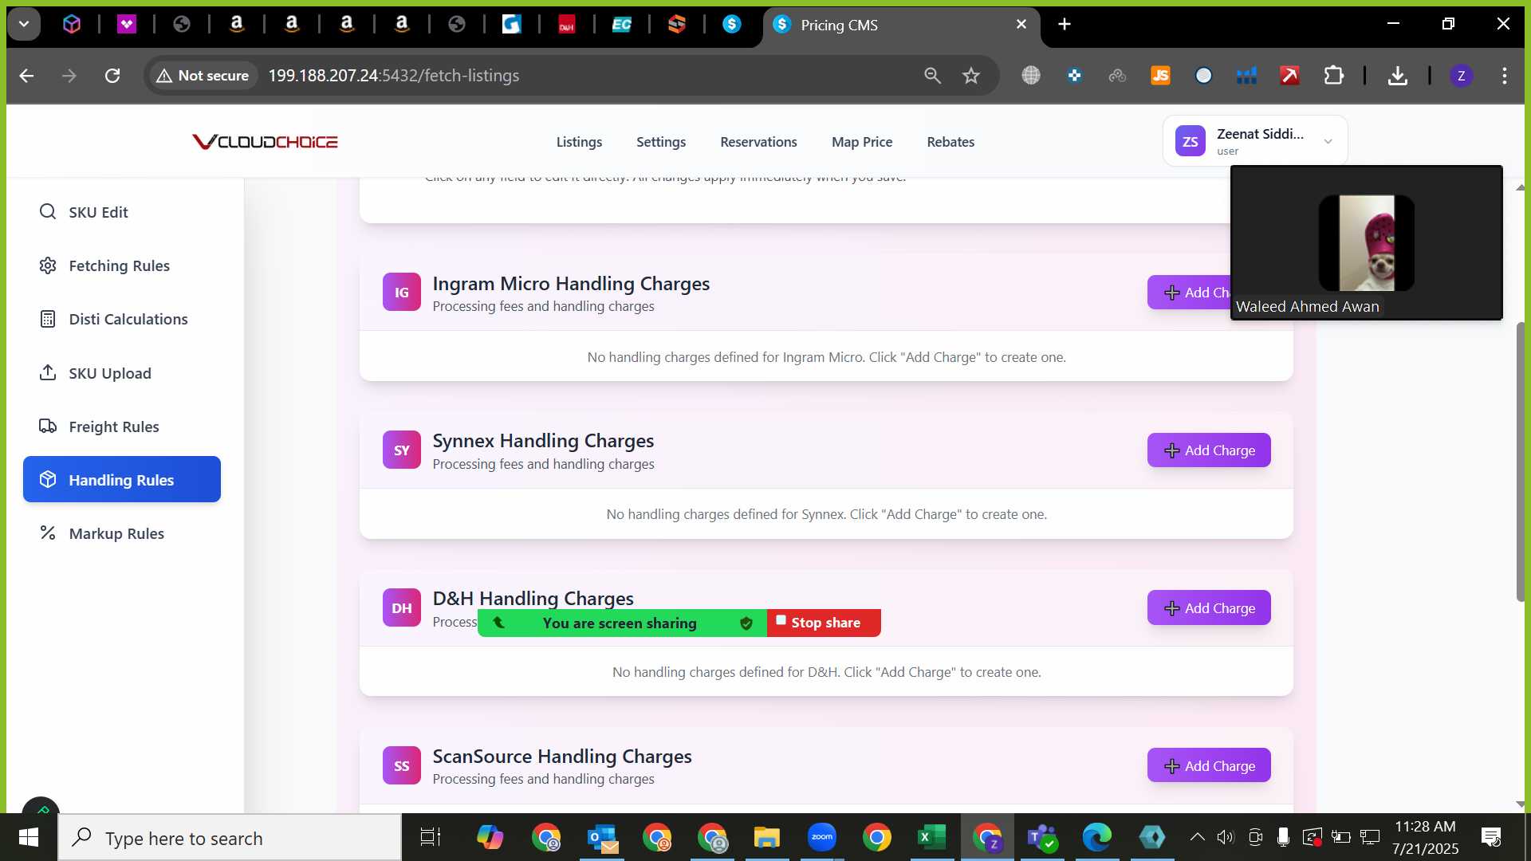Click the Windows search box

pos(230,838)
